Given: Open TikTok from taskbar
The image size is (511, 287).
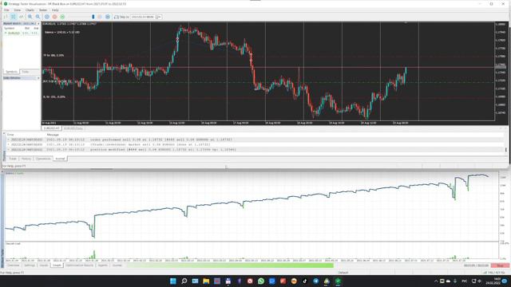Looking at the screenshot, I should (305, 281).
